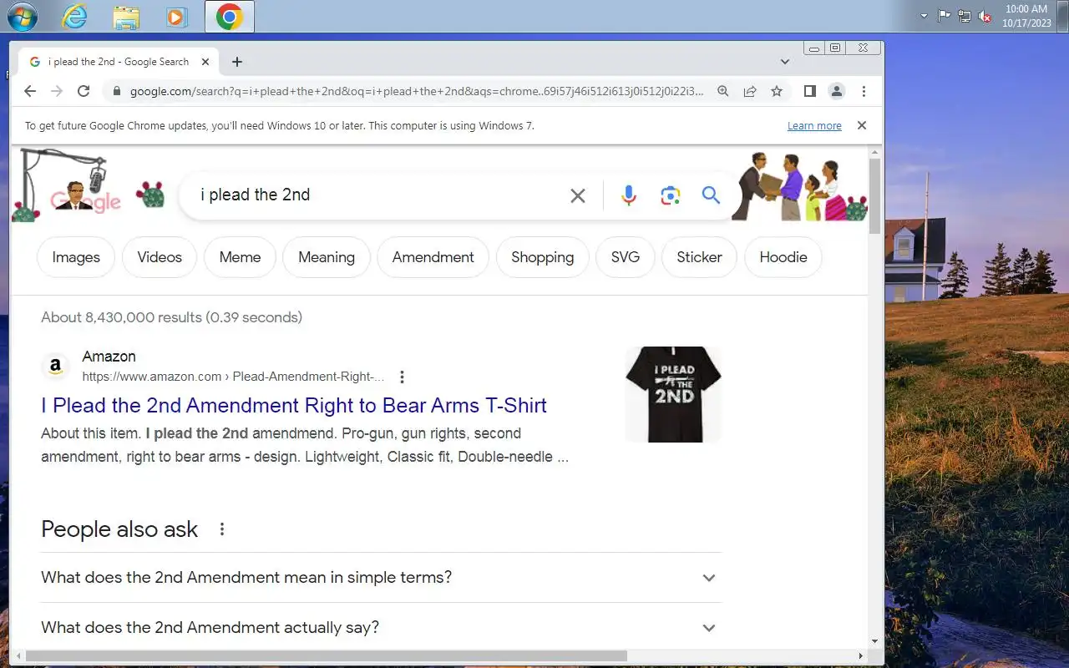Select the Sticker filter chip
Image resolution: width=1069 pixels, height=668 pixels.
pyautogui.click(x=699, y=257)
